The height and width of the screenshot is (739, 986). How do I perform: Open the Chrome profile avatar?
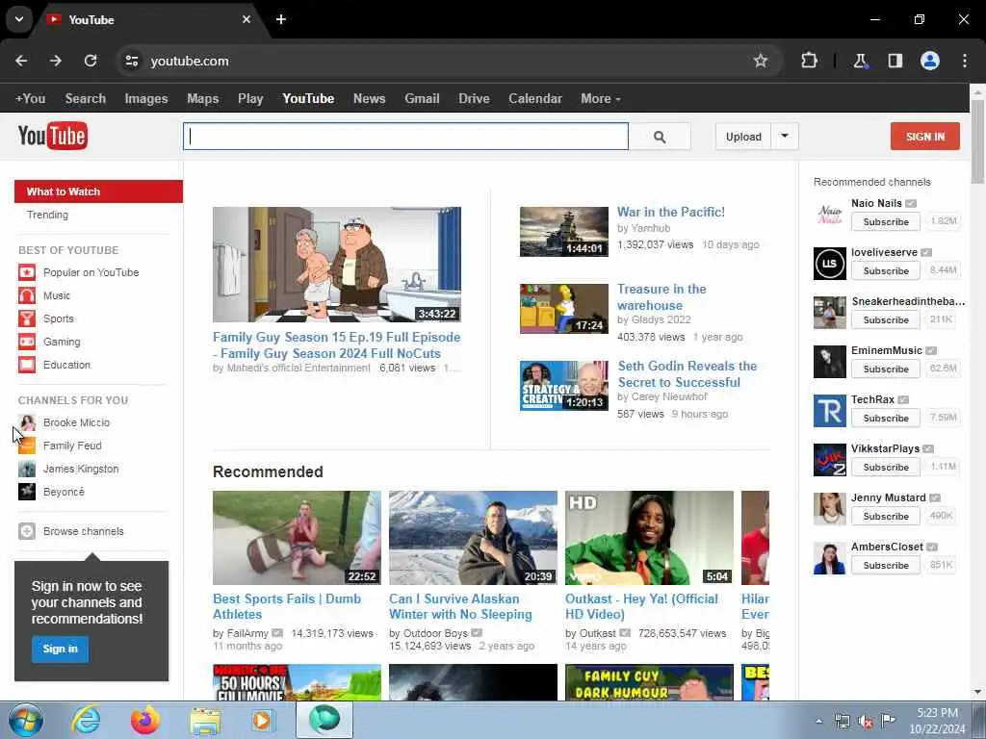click(x=930, y=61)
